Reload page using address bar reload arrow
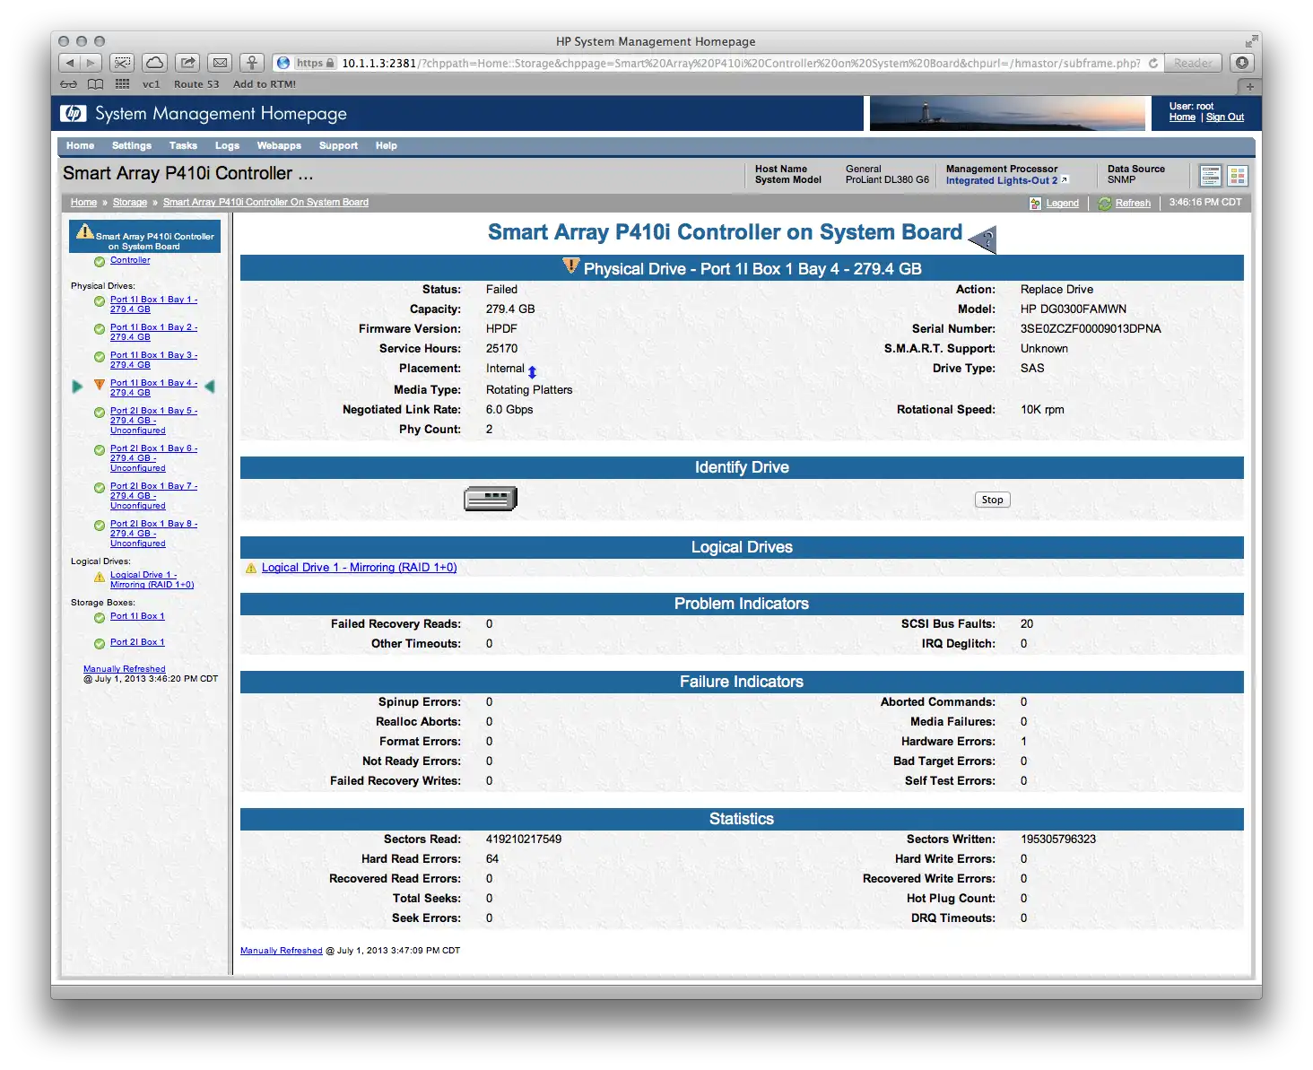Image resolution: width=1313 pixels, height=1070 pixels. pos(1153,63)
